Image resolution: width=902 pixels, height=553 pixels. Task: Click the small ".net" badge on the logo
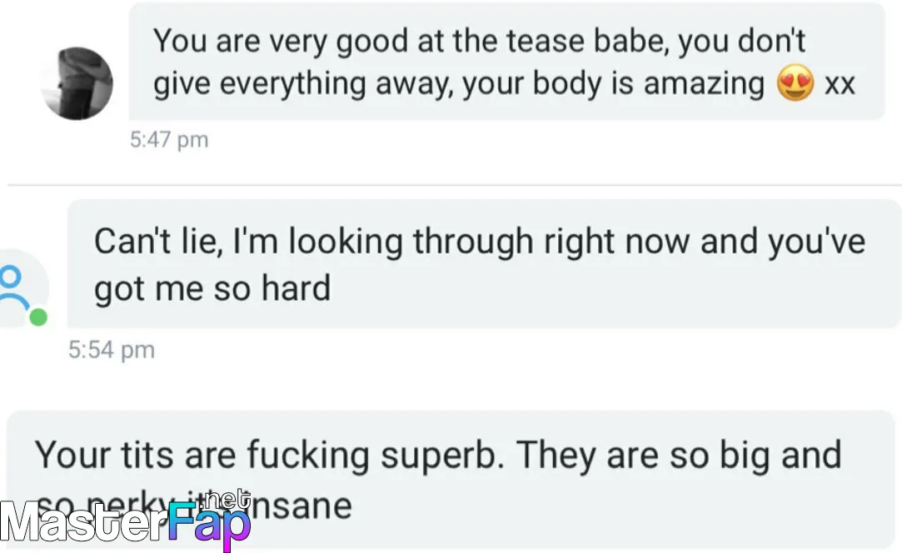click(x=228, y=500)
